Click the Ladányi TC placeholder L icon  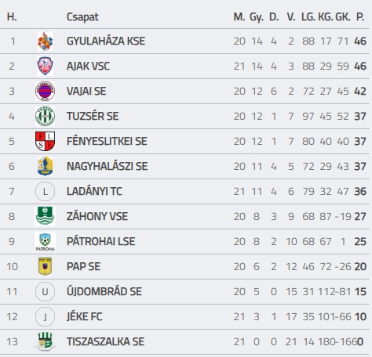(45, 192)
